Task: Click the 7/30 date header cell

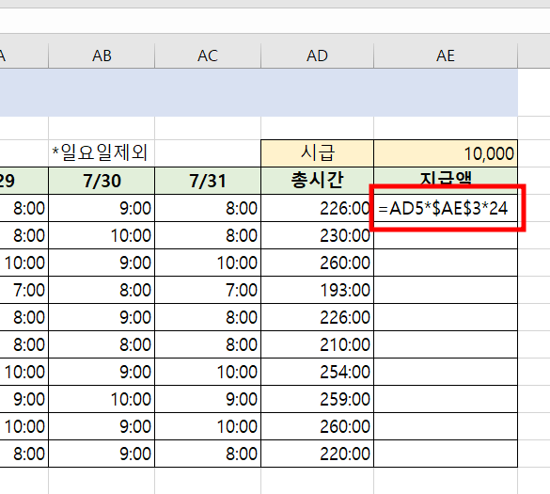Action: (102, 181)
